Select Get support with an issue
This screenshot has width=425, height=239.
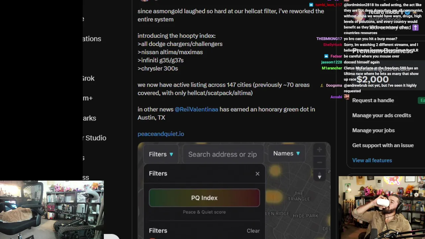click(383, 145)
